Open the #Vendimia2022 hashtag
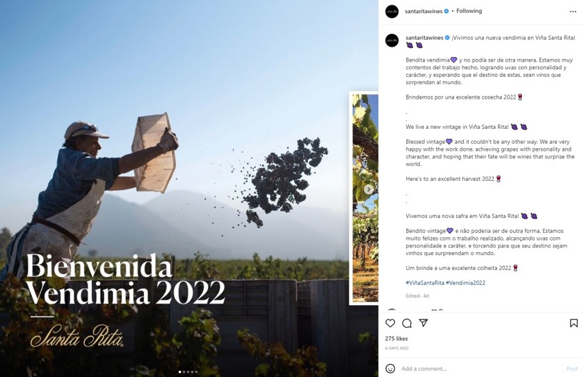The width and height of the screenshot is (583, 377). coord(466,282)
